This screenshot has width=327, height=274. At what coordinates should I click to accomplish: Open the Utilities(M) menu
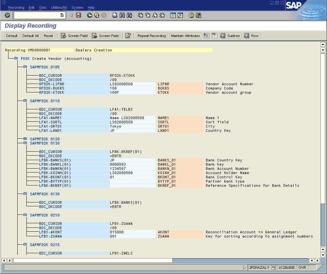pyautogui.click(x=59, y=7)
